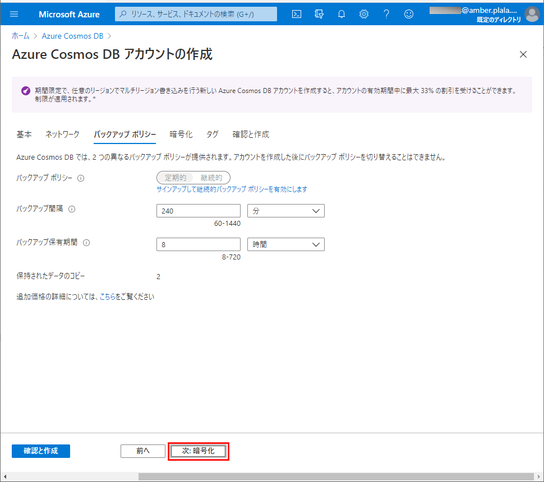Screen dimensions: 544x482
Task: Open the account avatar menu
Action: [532, 14]
